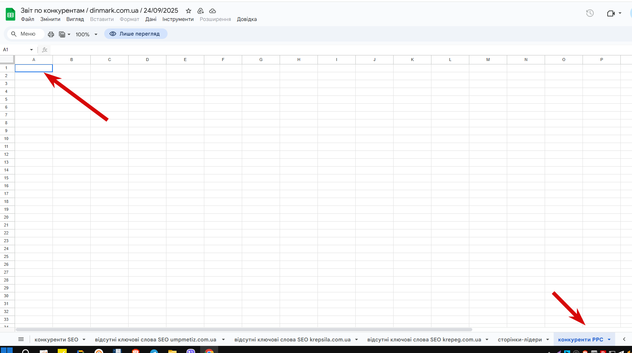Select column D header
The width and height of the screenshot is (632, 353).
[147, 60]
